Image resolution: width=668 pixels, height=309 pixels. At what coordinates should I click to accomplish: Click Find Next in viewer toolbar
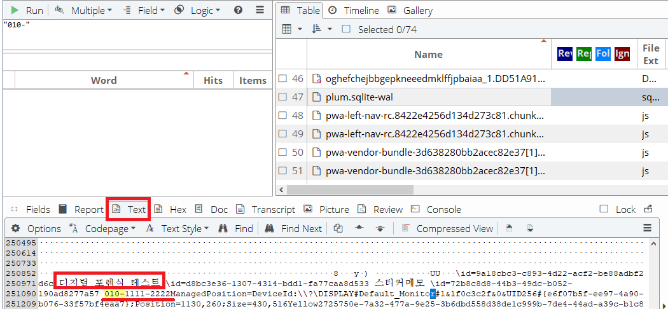(x=293, y=228)
